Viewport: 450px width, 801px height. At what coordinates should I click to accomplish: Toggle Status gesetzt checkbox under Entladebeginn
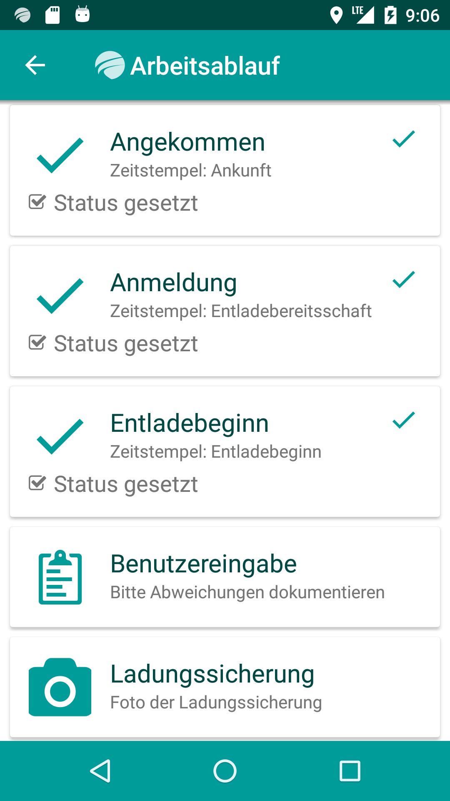click(x=37, y=483)
